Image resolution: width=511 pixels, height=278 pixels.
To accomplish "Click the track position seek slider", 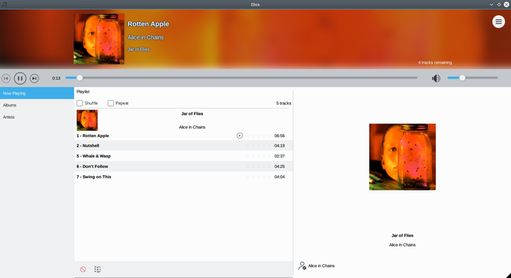I will tap(241, 78).
